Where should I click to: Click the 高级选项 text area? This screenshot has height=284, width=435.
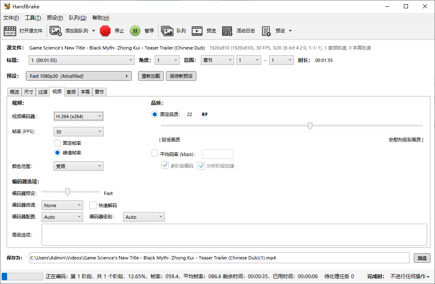234,235
